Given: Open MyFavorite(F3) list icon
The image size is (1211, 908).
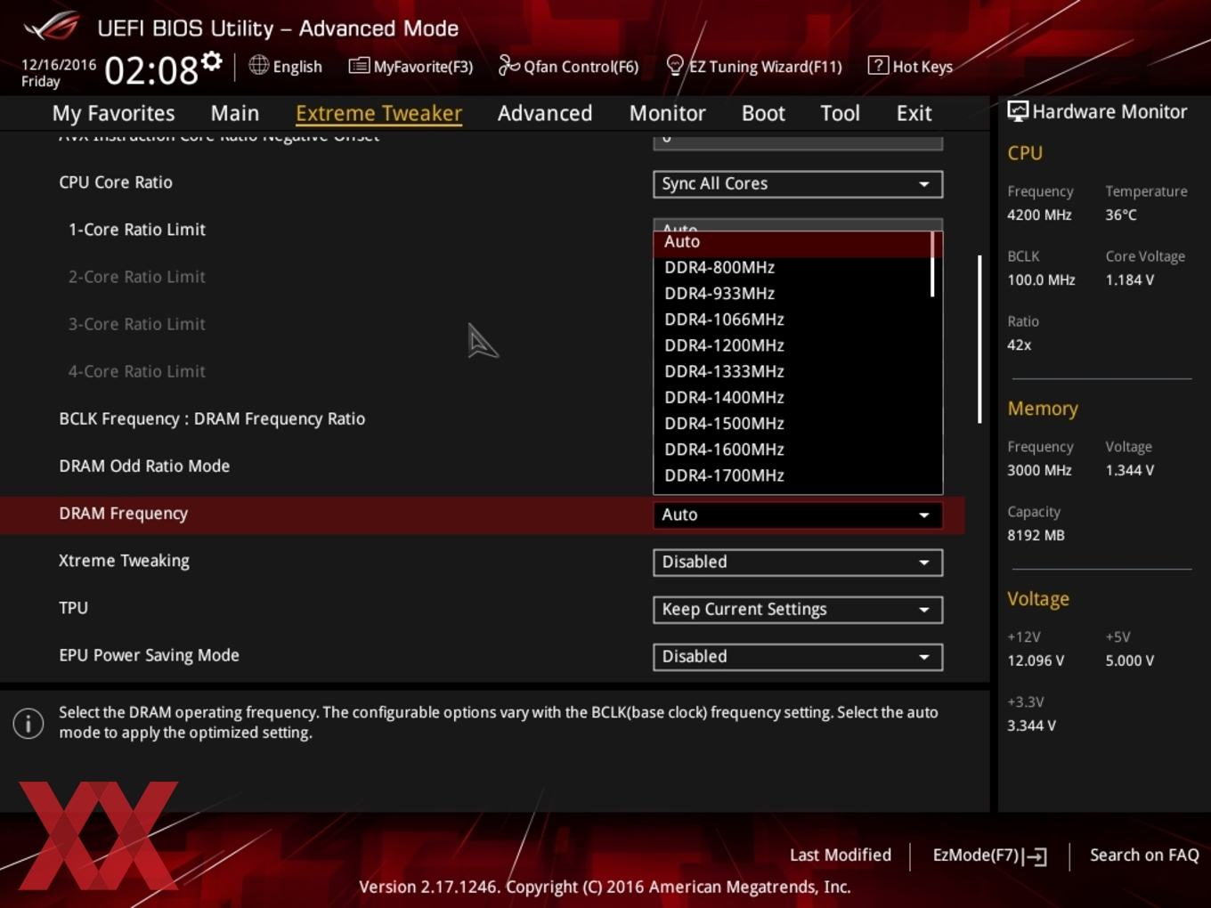Looking at the screenshot, I should tap(359, 65).
